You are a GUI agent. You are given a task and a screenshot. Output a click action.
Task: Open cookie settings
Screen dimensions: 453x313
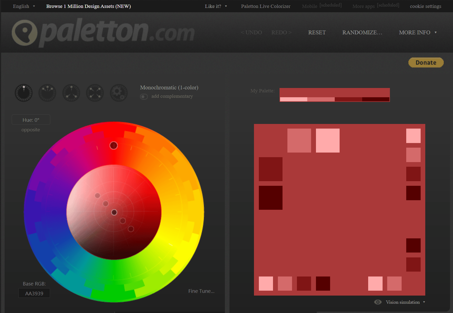[426, 6]
